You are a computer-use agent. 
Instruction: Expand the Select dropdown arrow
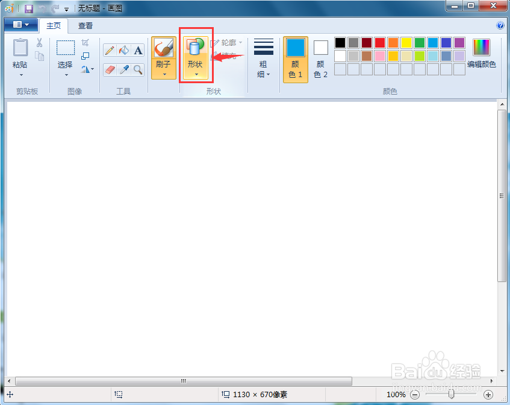[x=66, y=75]
